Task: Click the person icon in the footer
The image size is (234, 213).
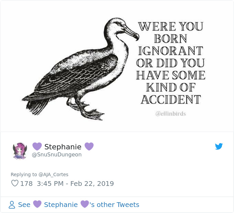Action: (12, 205)
